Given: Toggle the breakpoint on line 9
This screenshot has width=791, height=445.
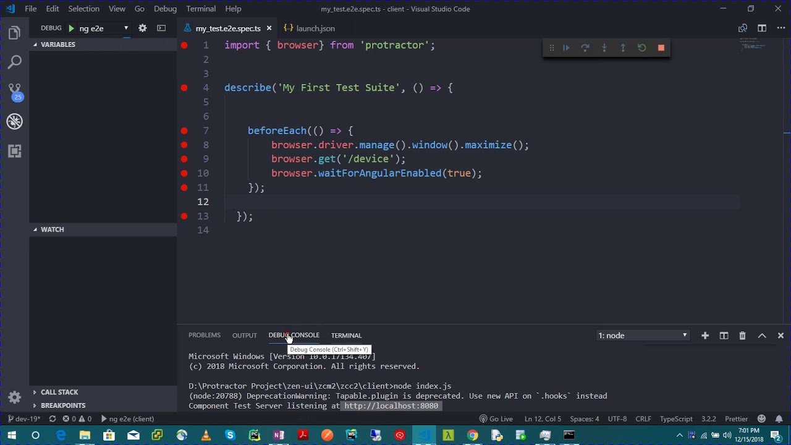Looking at the screenshot, I should (x=184, y=159).
